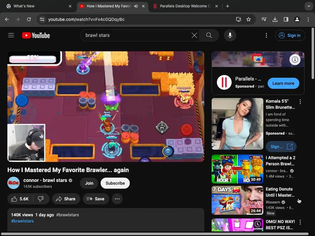Open I Attempted a 2 Person Brawl title
The image size is (315, 236).
click(x=281, y=161)
